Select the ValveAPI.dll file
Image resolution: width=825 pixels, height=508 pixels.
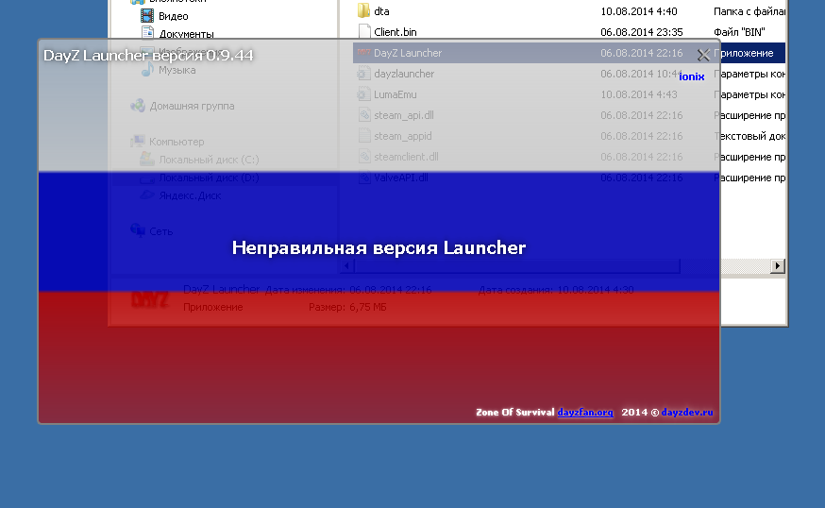point(400,178)
